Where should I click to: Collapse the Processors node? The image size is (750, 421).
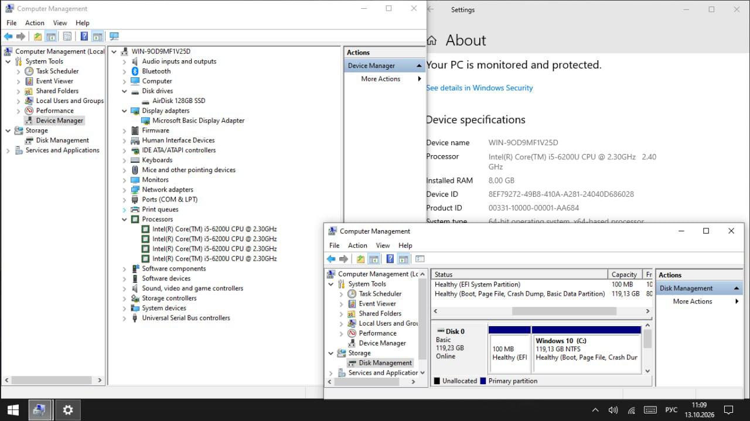124,220
